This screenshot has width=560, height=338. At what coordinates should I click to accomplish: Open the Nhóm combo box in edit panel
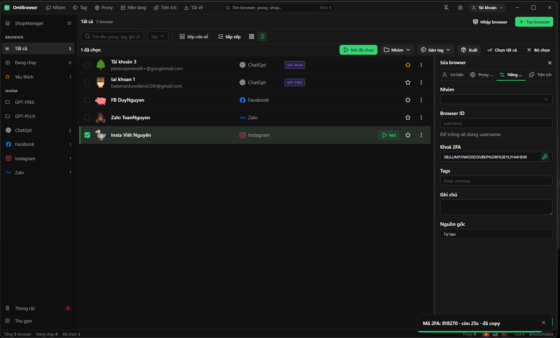pyautogui.click(x=496, y=99)
